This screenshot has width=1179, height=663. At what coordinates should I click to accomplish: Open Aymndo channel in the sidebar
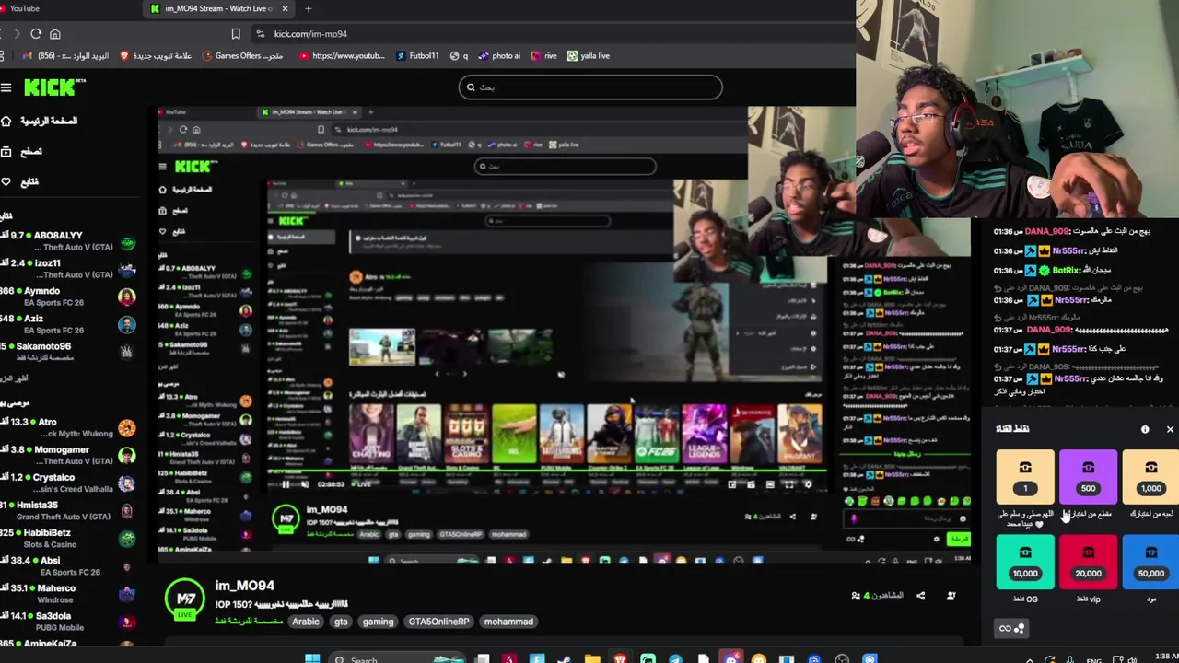point(68,297)
